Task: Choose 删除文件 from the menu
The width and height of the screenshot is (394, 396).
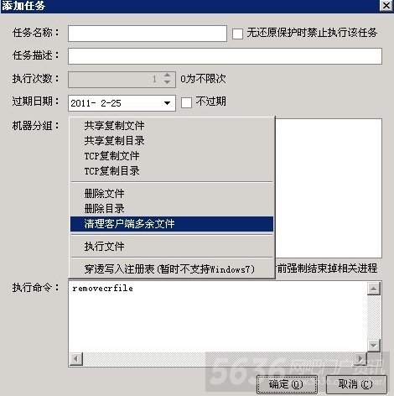Action: click(x=172, y=193)
